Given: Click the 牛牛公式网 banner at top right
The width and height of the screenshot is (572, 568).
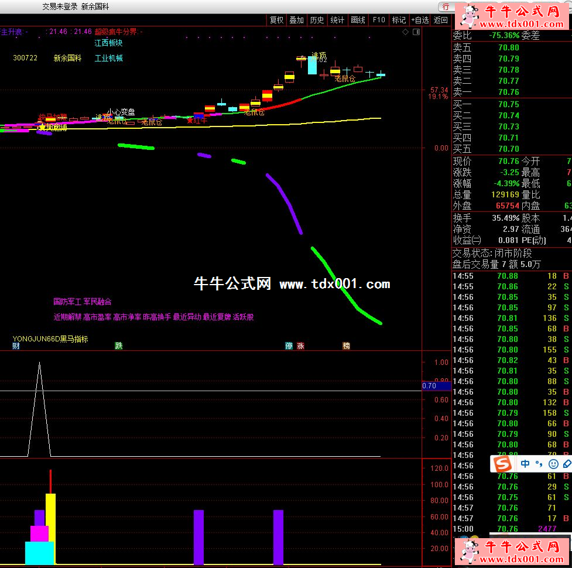Looking at the screenshot, I should [512, 17].
